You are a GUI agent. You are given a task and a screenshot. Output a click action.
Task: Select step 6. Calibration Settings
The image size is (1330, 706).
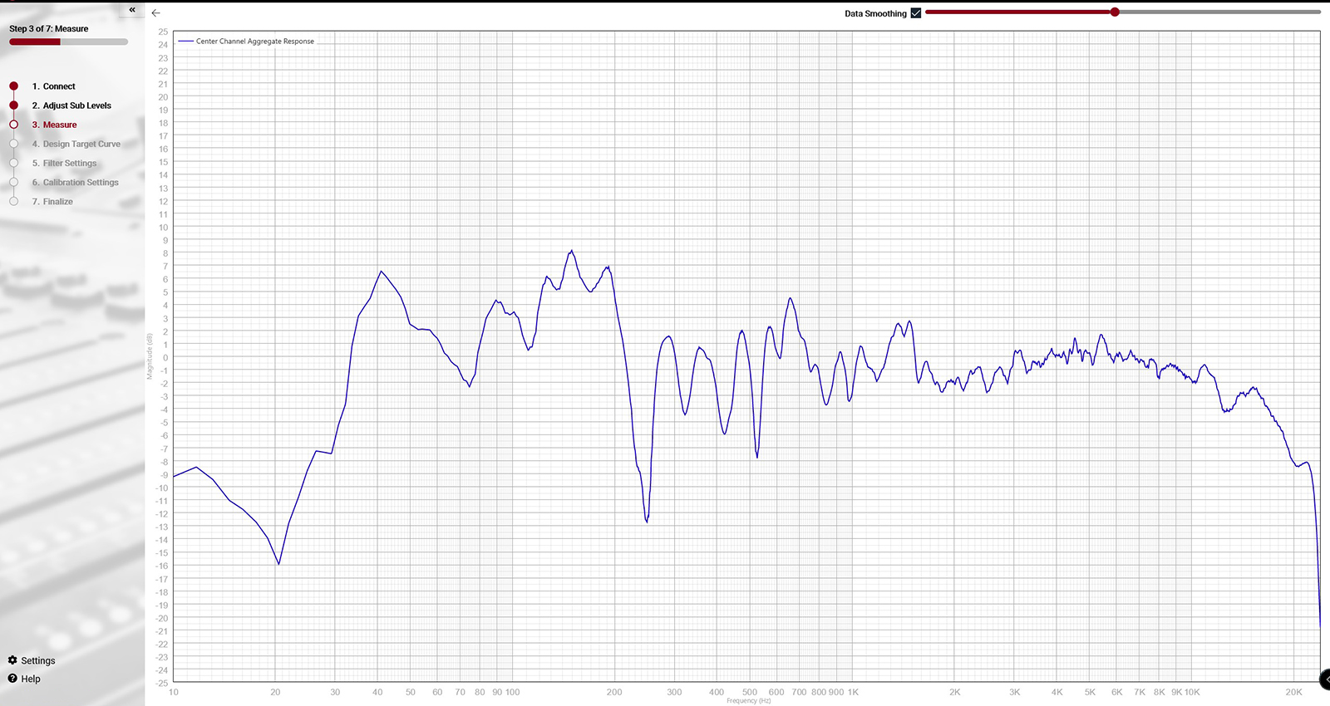75,182
